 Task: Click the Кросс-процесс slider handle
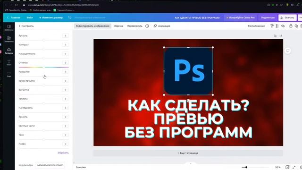[x=44, y=85]
